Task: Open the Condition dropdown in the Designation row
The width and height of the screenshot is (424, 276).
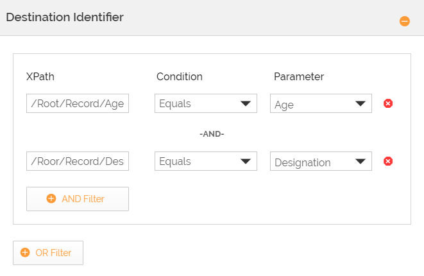Action: [x=205, y=162]
